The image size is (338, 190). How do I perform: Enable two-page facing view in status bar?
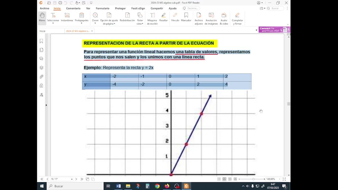[x=230, y=179]
